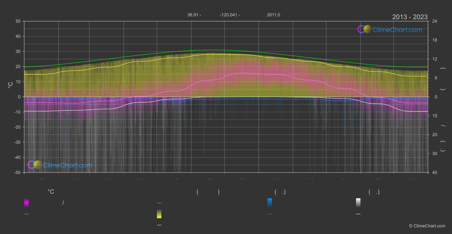Click the -120.041 longitude value
Viewport: 452px width, 234px height.
coord(228,15)
